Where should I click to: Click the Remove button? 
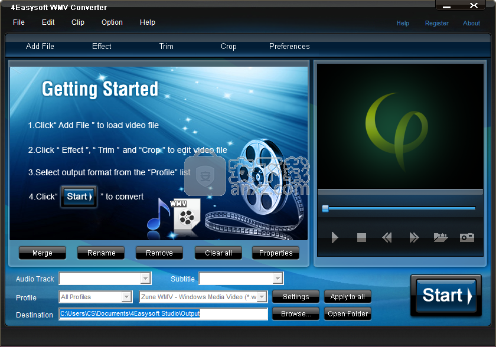point(159,253)
